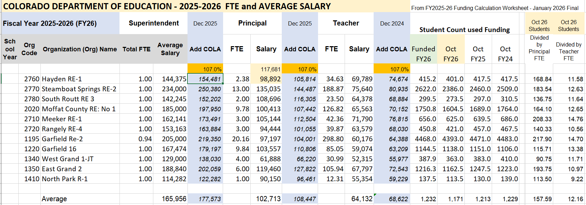Select the Hayden RE-1 organization name cell

click(80, 79)
